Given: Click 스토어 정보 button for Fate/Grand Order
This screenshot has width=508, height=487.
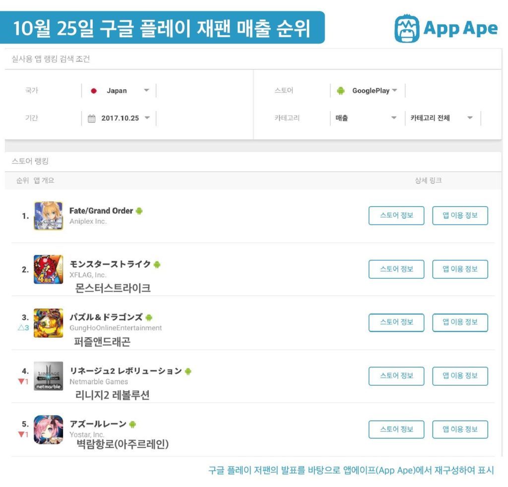Looking at the screenshot, I should click(396, 216).
